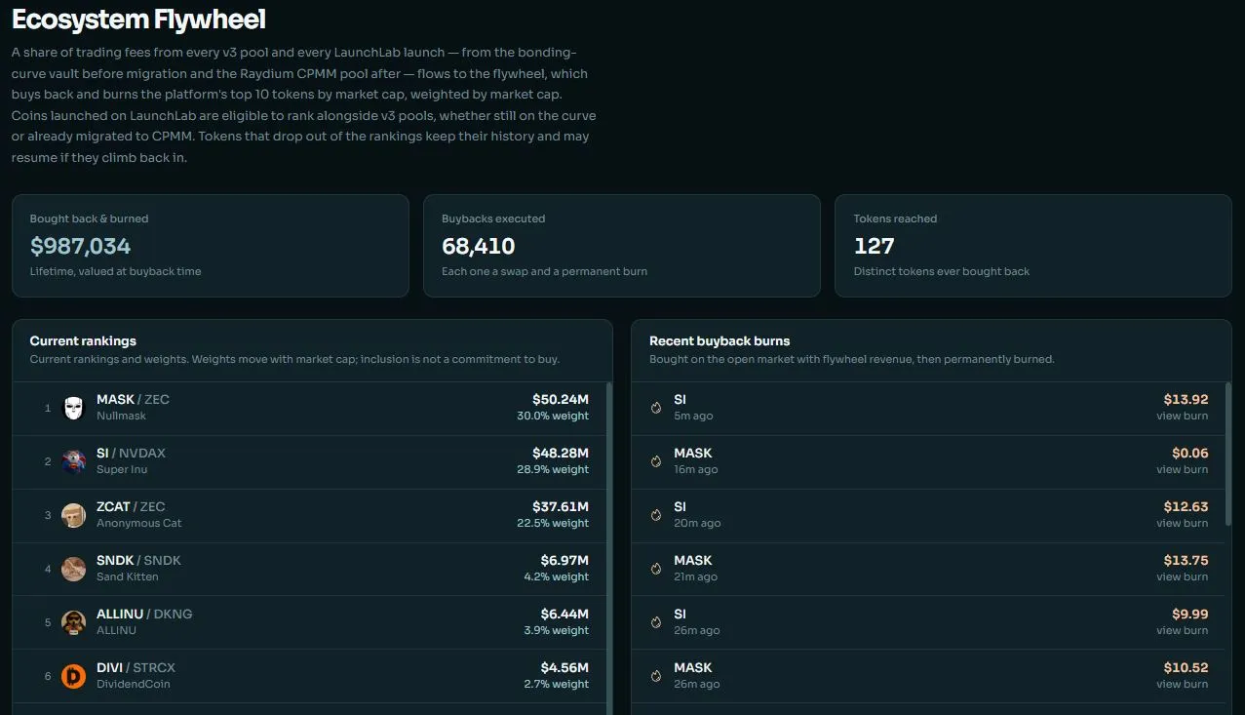Click the $50.24M market cap value
1245x715 pixels.
point(561,400)
